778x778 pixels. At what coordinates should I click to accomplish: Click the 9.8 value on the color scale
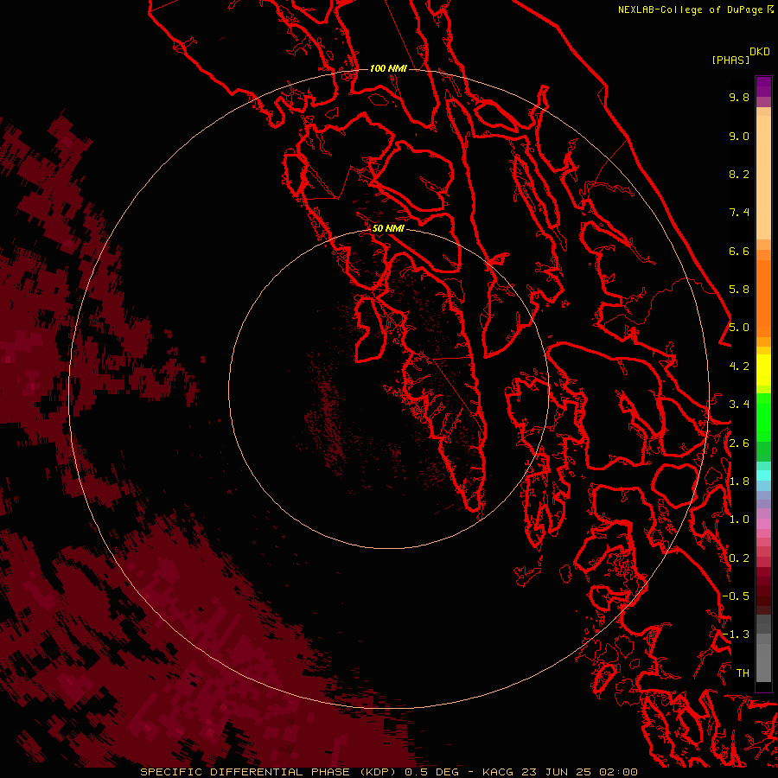tap(739, 97)
